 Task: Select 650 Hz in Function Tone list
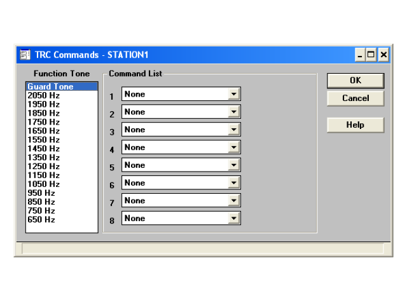click(x=41, y=220)
